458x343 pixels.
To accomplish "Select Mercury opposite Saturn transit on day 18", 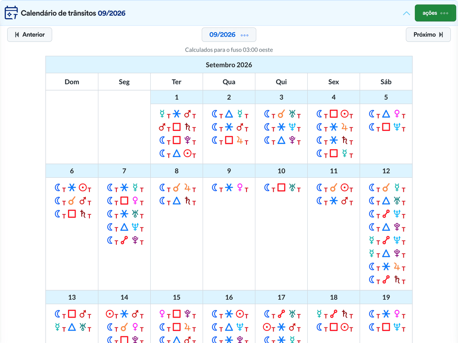I will point(335,314).
